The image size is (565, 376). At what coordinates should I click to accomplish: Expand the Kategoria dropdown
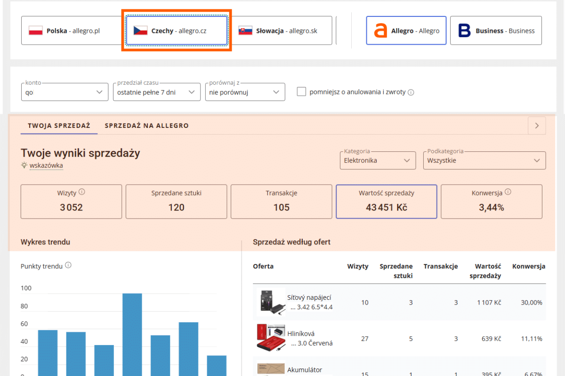(378, 160)
